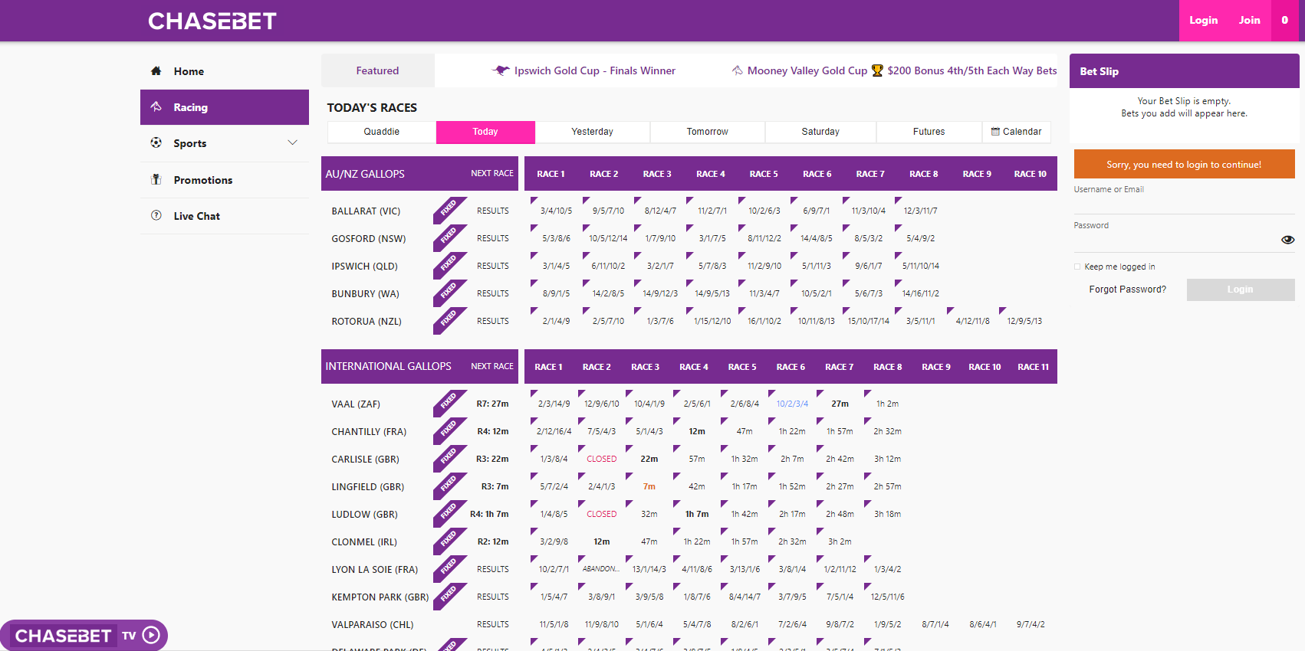
Task: Click Vaal next race R7: 27m
Action: [492, 404]
